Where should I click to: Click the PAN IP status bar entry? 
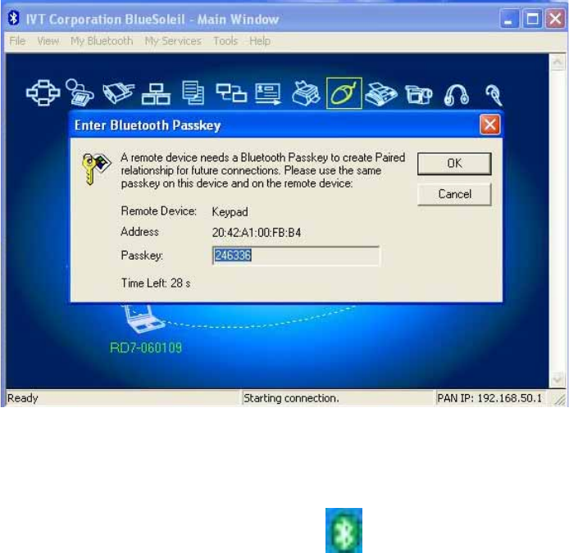tap(489, 398)
